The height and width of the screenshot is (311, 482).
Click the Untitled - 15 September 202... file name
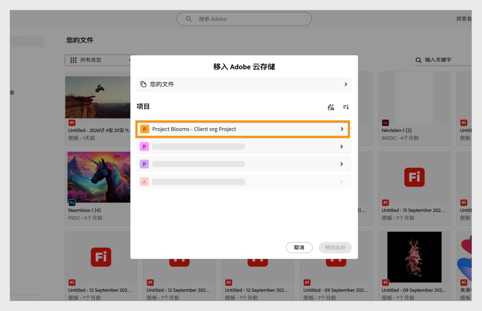coord(413,210)
